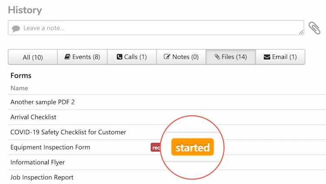Click the Leave a note text field
This screenshot has width=326, height=184.
click(x=156, y=28)
